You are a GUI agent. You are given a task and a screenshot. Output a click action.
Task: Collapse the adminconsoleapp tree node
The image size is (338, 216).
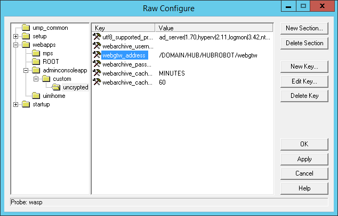(26, 70)
